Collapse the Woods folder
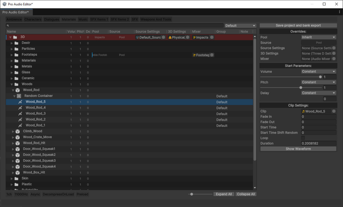The image size is (343, 207). [x=12, y=84]
